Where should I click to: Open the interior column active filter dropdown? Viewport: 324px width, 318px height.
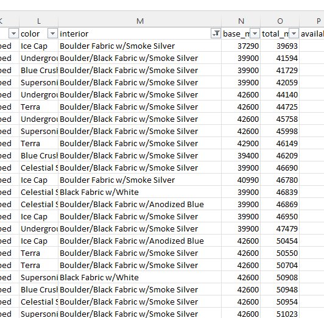(216, 34)
